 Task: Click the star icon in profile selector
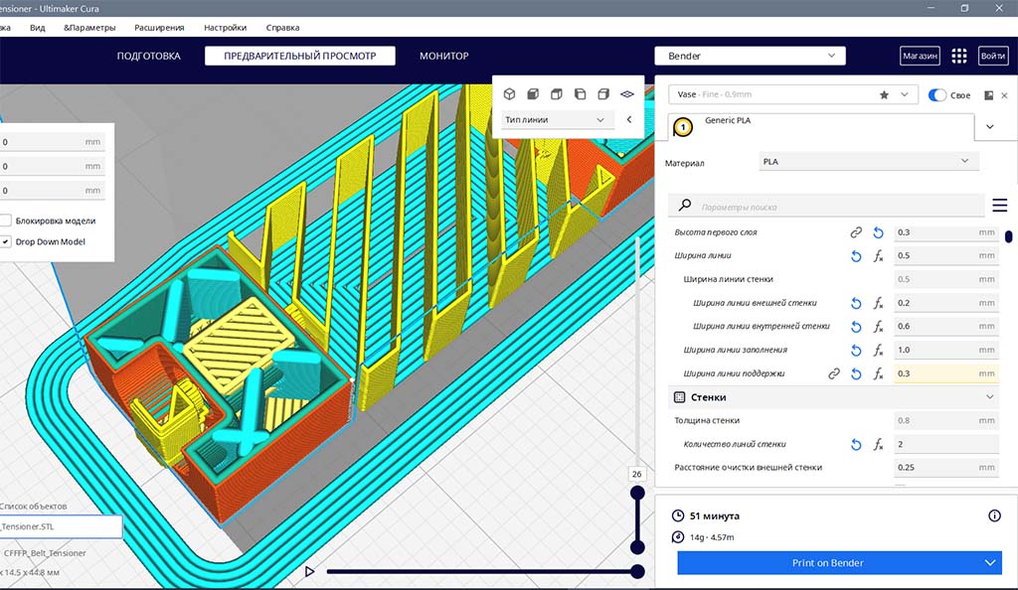(x=884, y=94)
